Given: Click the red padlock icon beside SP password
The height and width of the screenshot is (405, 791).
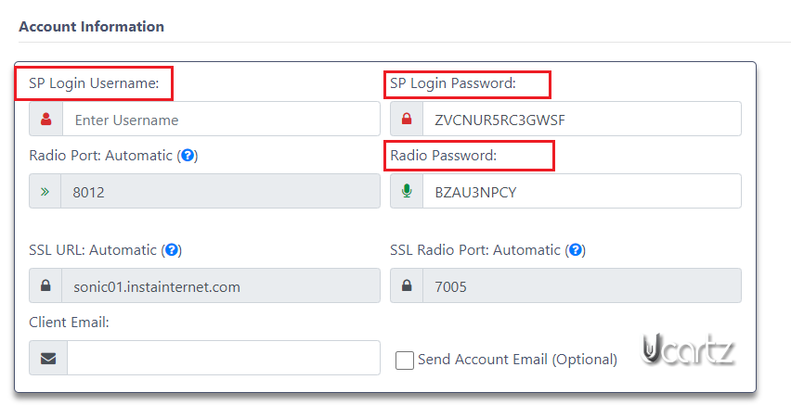Looking at the screenshot, I should pyautogui.click(x=407, y=119).
